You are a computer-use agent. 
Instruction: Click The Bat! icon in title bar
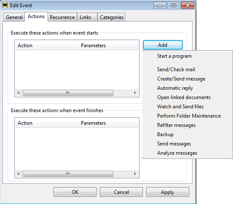coord(5,5)
